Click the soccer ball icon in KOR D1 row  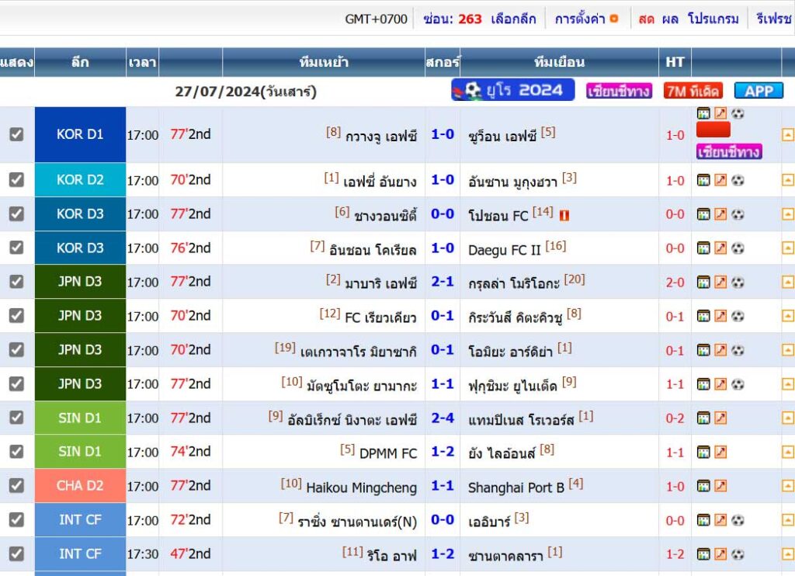point(738,113)
